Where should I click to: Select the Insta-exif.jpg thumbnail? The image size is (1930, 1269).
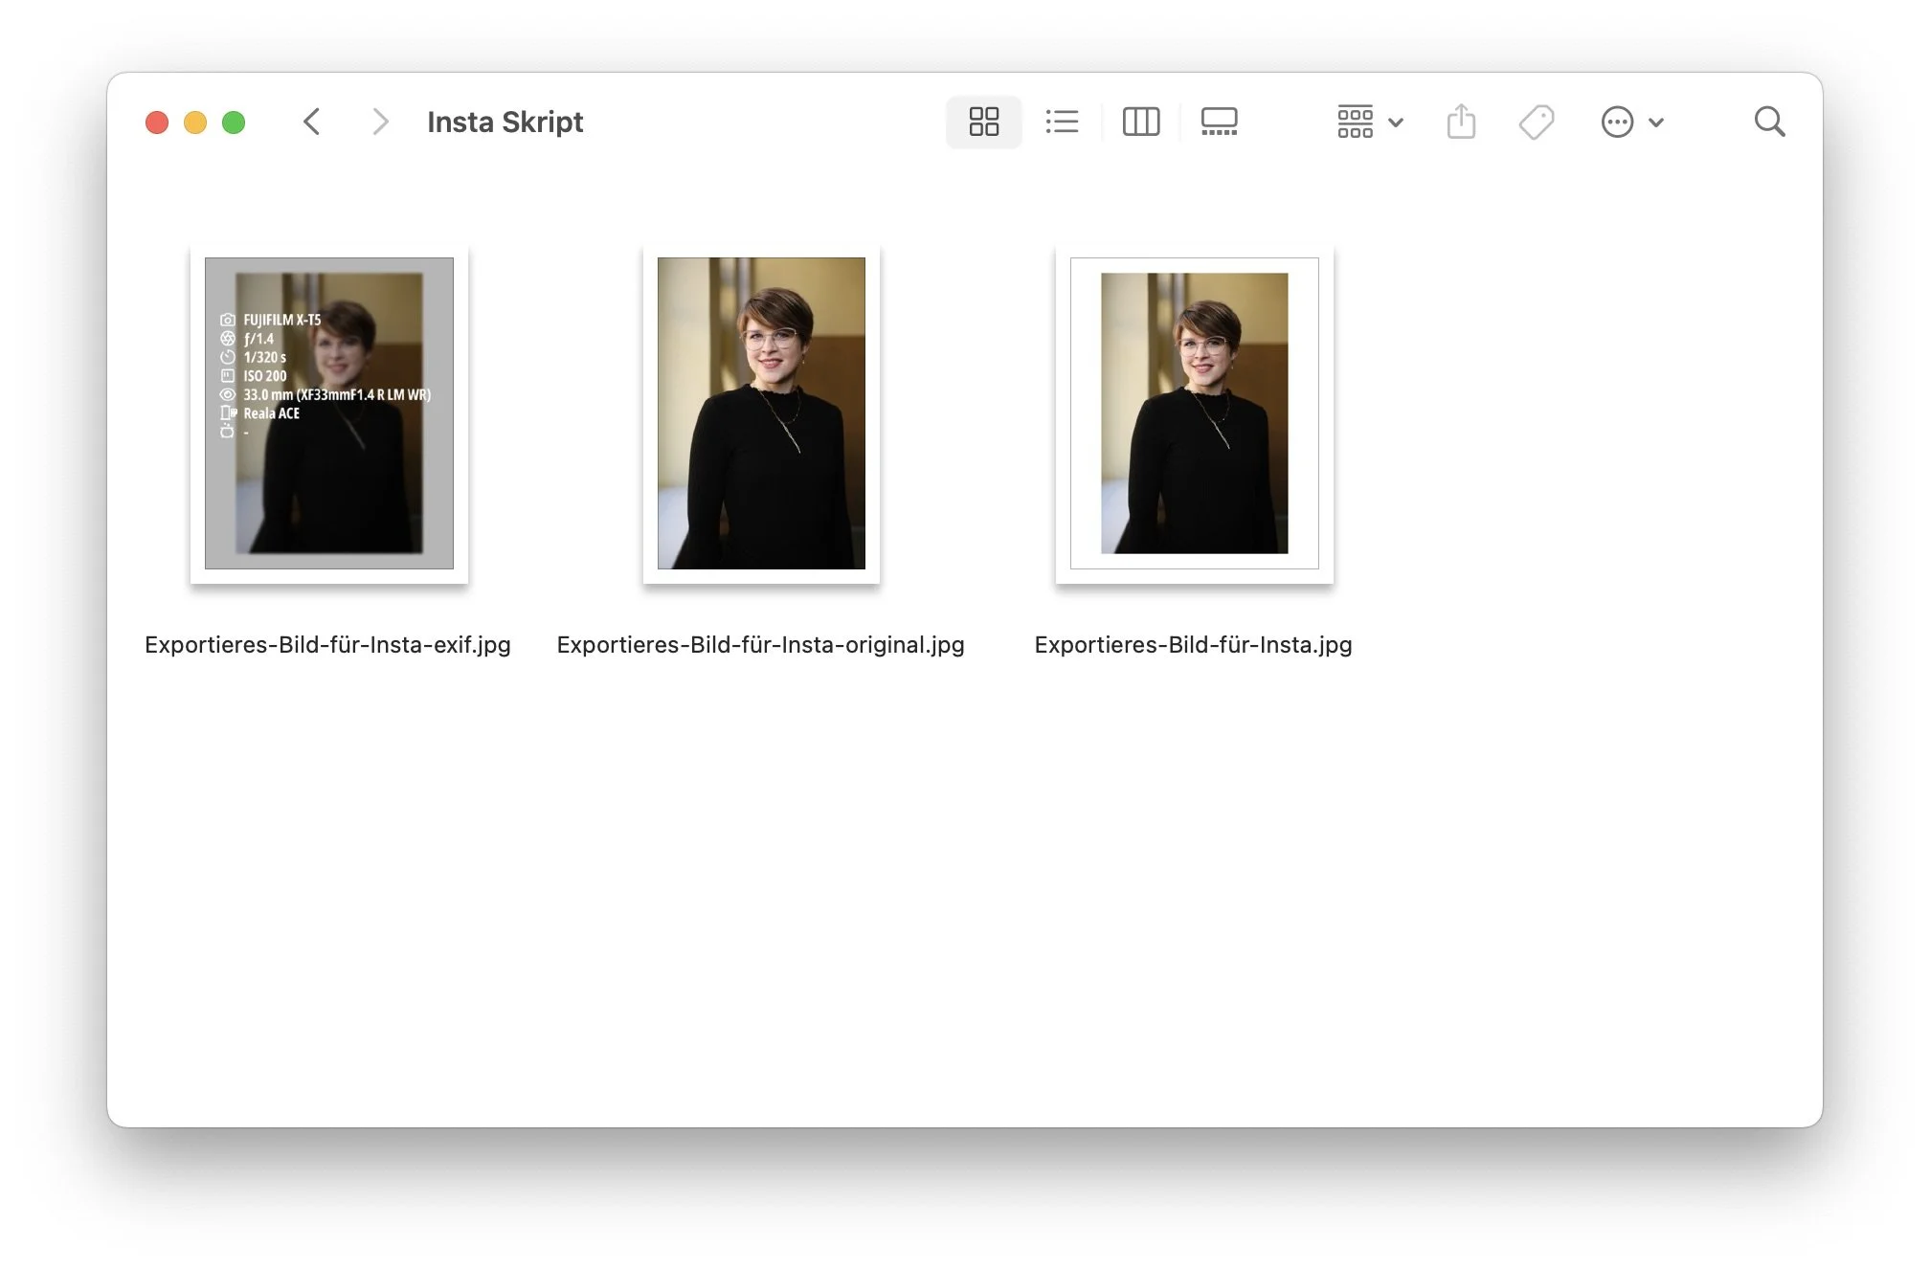point(329,413)
